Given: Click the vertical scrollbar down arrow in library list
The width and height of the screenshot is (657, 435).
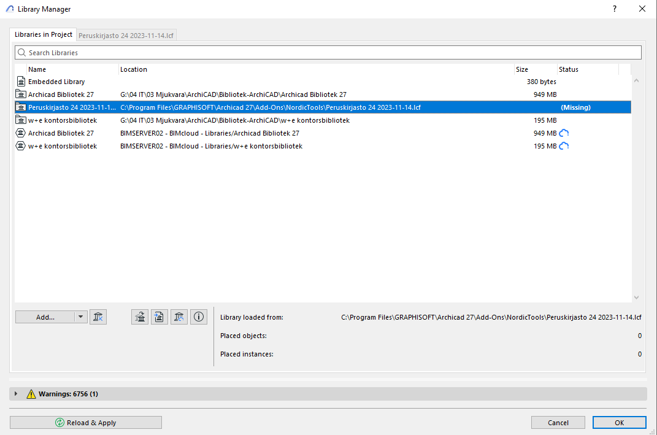Looking at the screenshot, I should [x=636, y=298].
